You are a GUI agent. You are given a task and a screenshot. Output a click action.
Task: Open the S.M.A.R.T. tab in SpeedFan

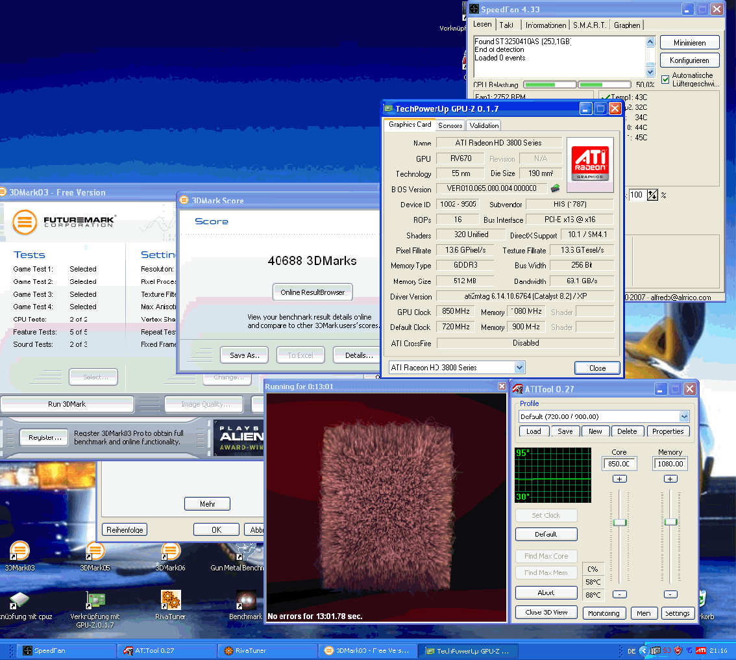click(589, 25)
